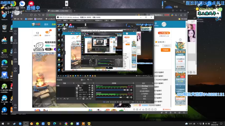Remove selected scene in OBS scenes panel
The height and width of the screenshot is (126, 225).
(x=61, y=99)
